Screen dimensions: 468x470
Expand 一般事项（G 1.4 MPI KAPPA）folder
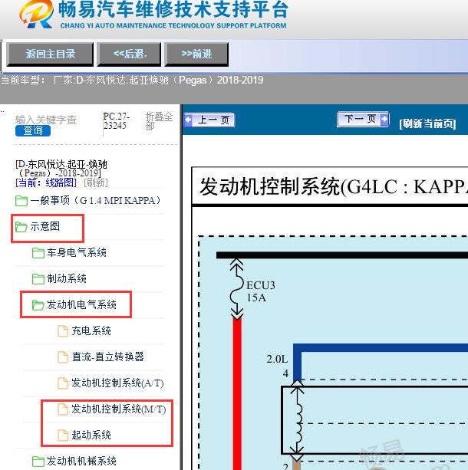(95, 200)
